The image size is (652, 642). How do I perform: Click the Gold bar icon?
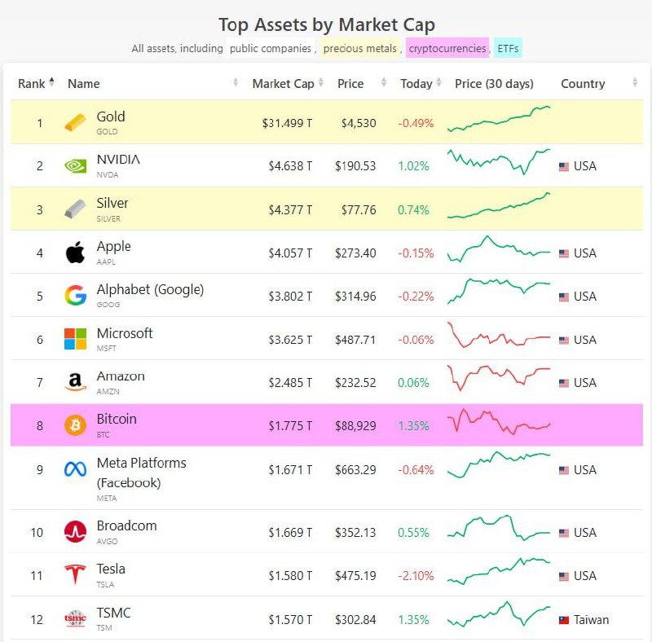tap(75, 123)
